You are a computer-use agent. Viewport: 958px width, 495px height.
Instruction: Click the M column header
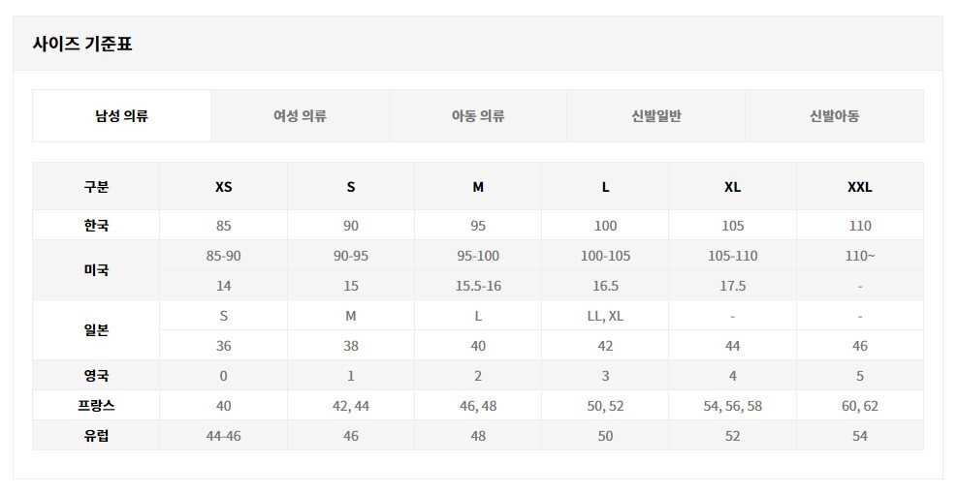point(478,187)
